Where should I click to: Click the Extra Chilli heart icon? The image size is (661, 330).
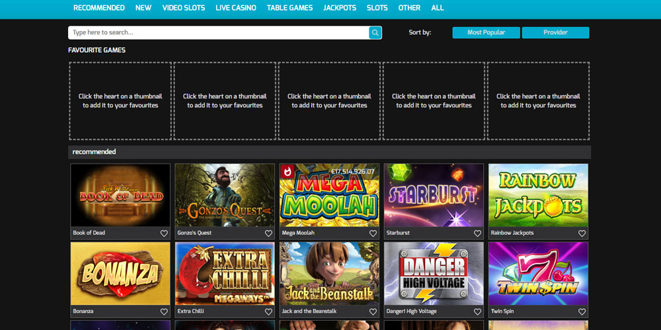[268, 312]
